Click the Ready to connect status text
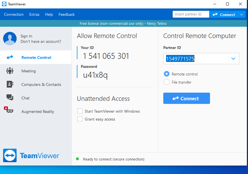Viewport: 248px width, 174px height. click(113, 159)
